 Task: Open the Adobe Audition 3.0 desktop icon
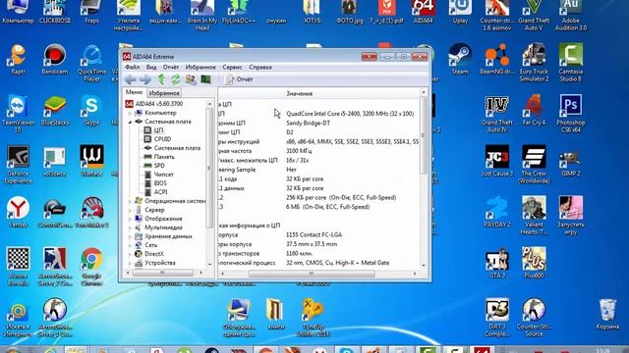pyautogui.click(x=571, y=16)
